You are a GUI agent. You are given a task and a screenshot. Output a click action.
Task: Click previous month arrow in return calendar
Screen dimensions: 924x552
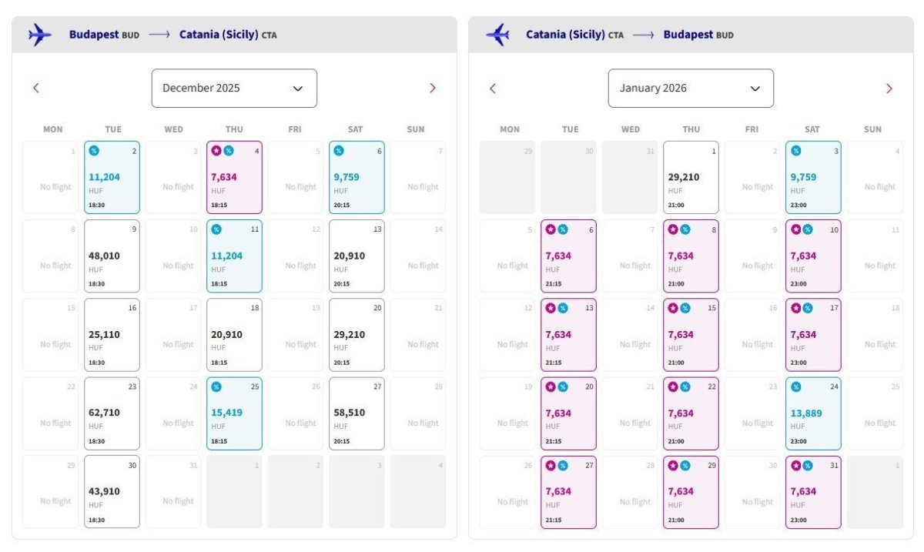(493, 89)
